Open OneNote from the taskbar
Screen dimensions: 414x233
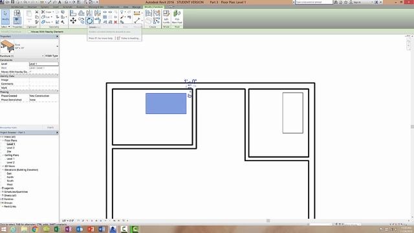pyautogui.click(x=68, y=229)
